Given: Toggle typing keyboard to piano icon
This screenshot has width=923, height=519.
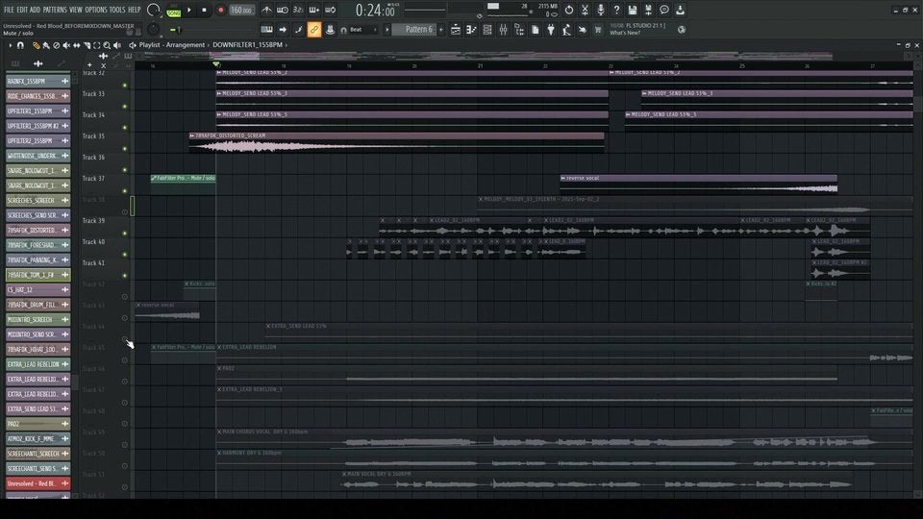Looking at the screenshot, I should tap(266, 30).
